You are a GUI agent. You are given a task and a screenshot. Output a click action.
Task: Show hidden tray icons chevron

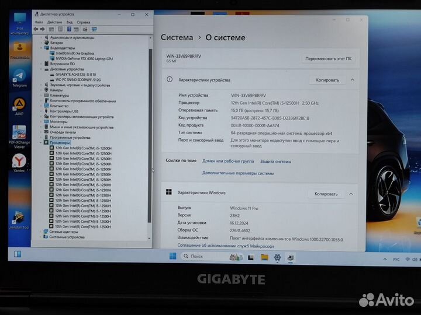(385, 259)
